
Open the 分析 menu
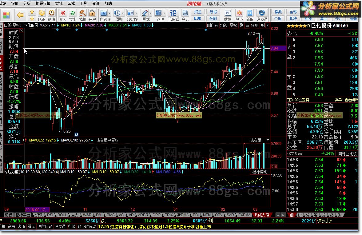tap(27, 3)
